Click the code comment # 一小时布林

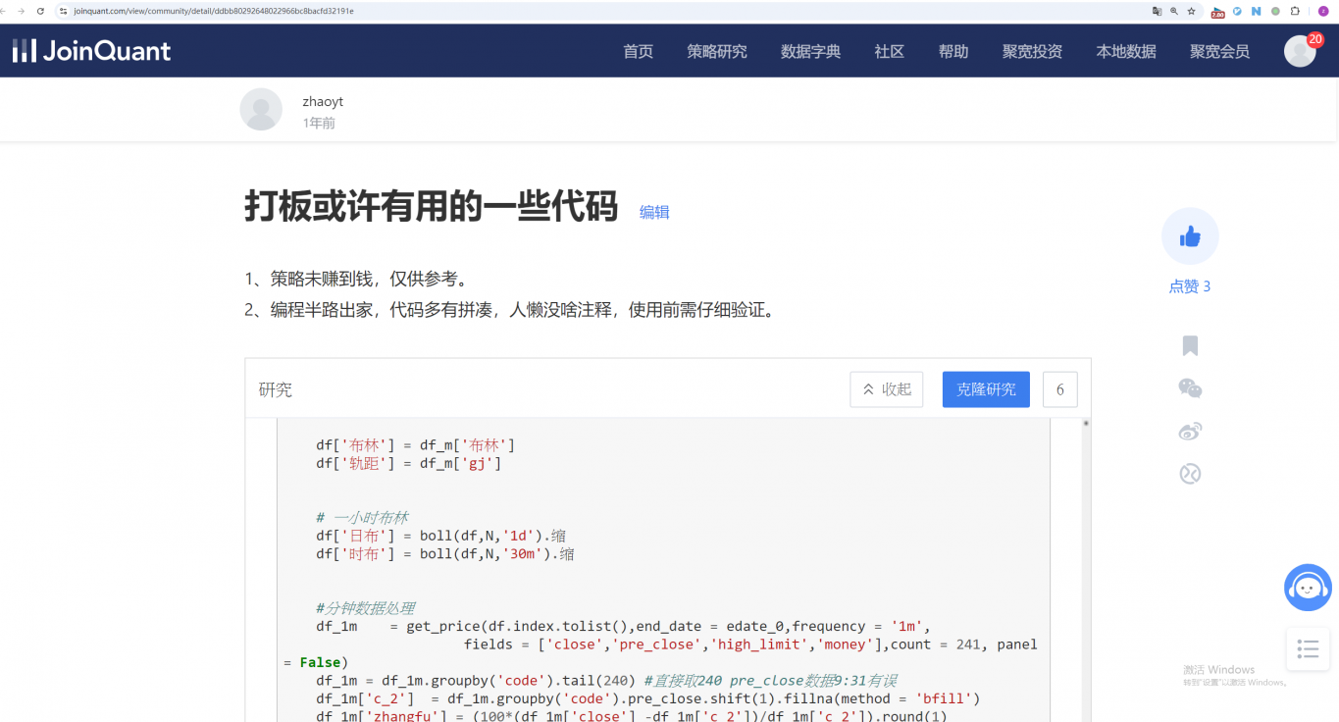pyautogui.click(x=361, y=518)
